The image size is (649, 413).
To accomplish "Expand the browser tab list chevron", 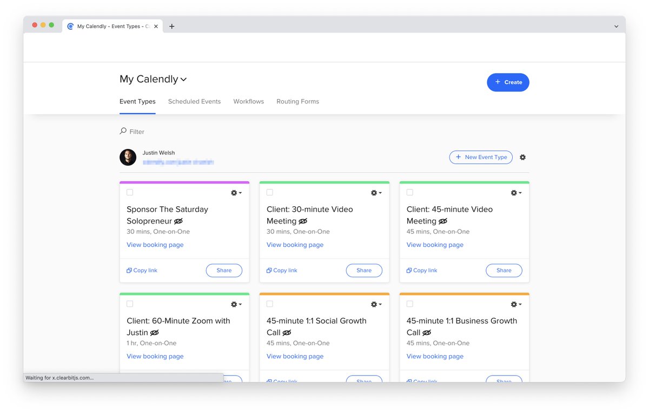I will pyautogui.click(x=616, y=26).
